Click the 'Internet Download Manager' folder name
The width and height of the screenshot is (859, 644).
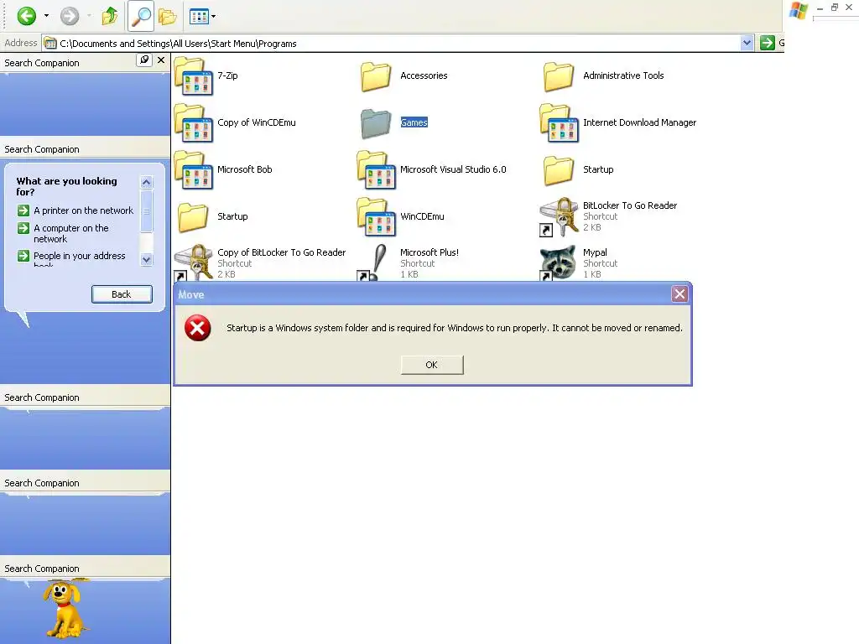(639, 122)
